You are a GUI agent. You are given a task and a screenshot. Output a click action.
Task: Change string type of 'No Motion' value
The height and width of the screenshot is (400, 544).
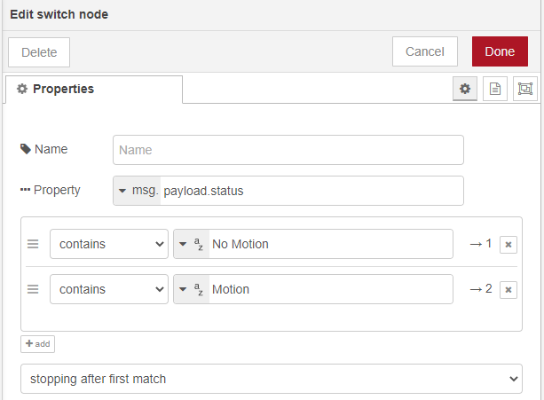[x=192, y=244]
